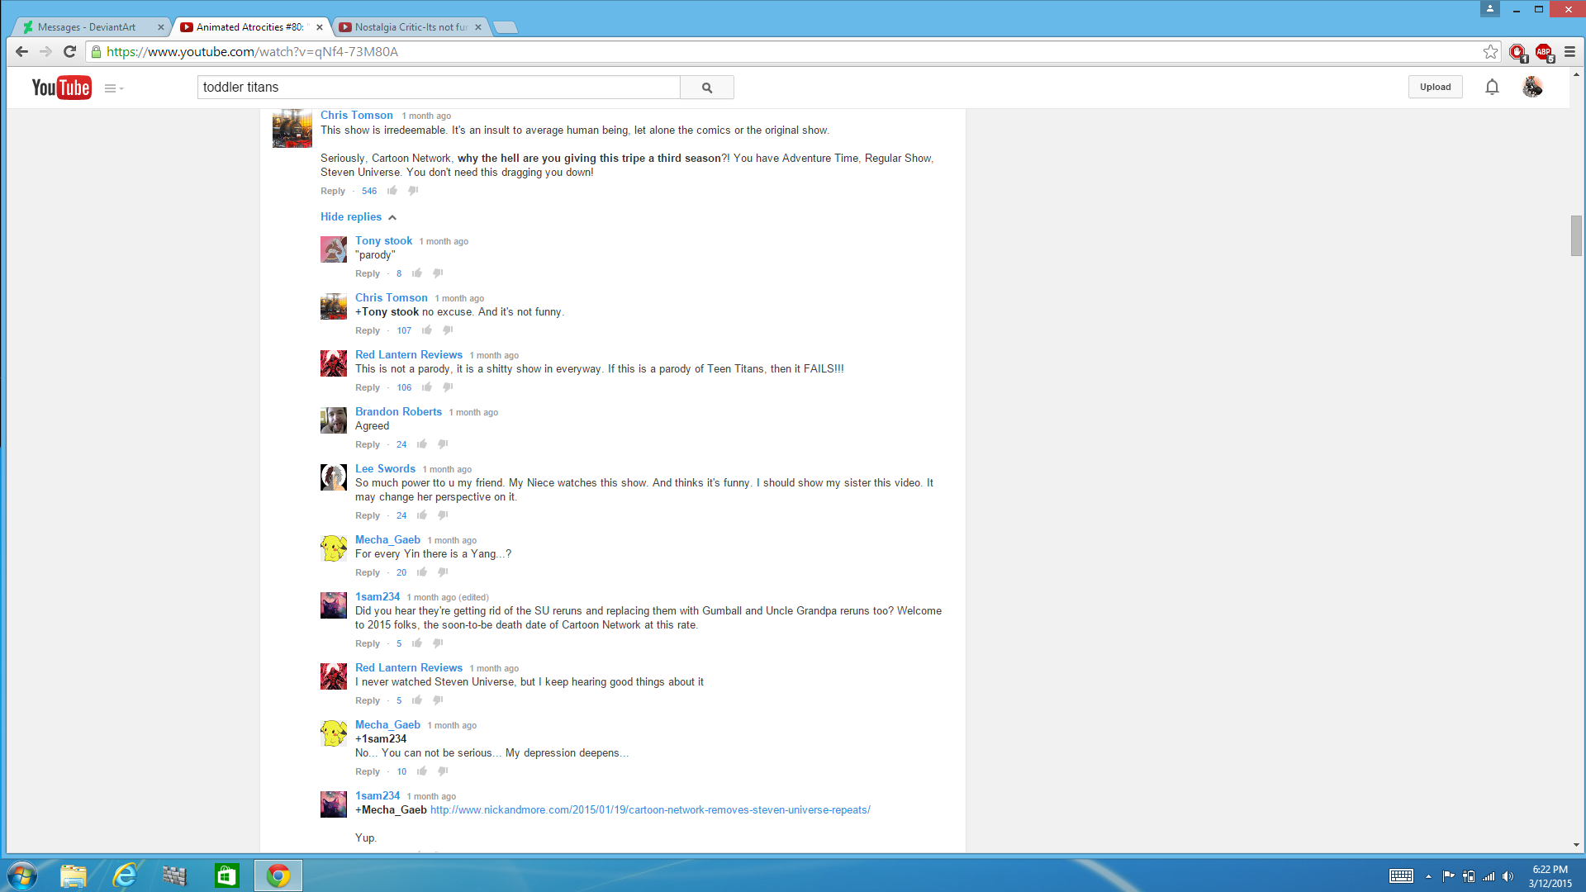The image size is (1586, 892).
Task: Open Internet Explorer from the taskbar
Action: (x=125, y=875)
